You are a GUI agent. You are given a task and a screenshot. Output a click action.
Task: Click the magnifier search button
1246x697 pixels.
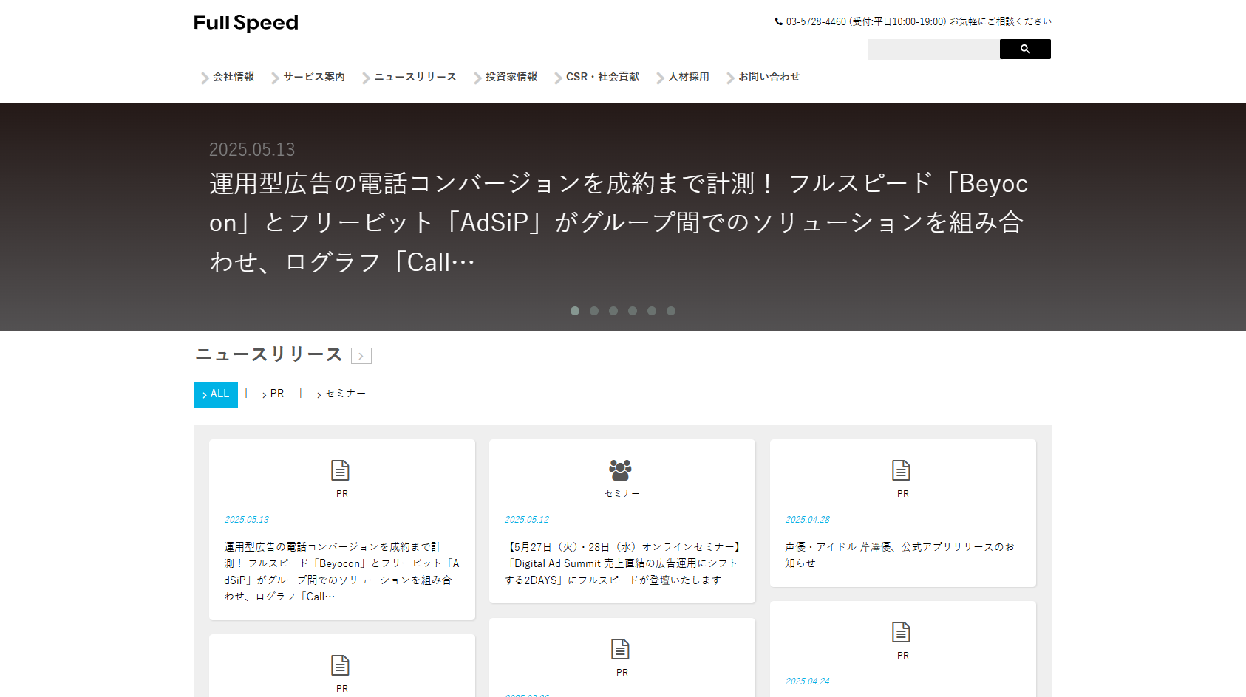coord(1025,49)
